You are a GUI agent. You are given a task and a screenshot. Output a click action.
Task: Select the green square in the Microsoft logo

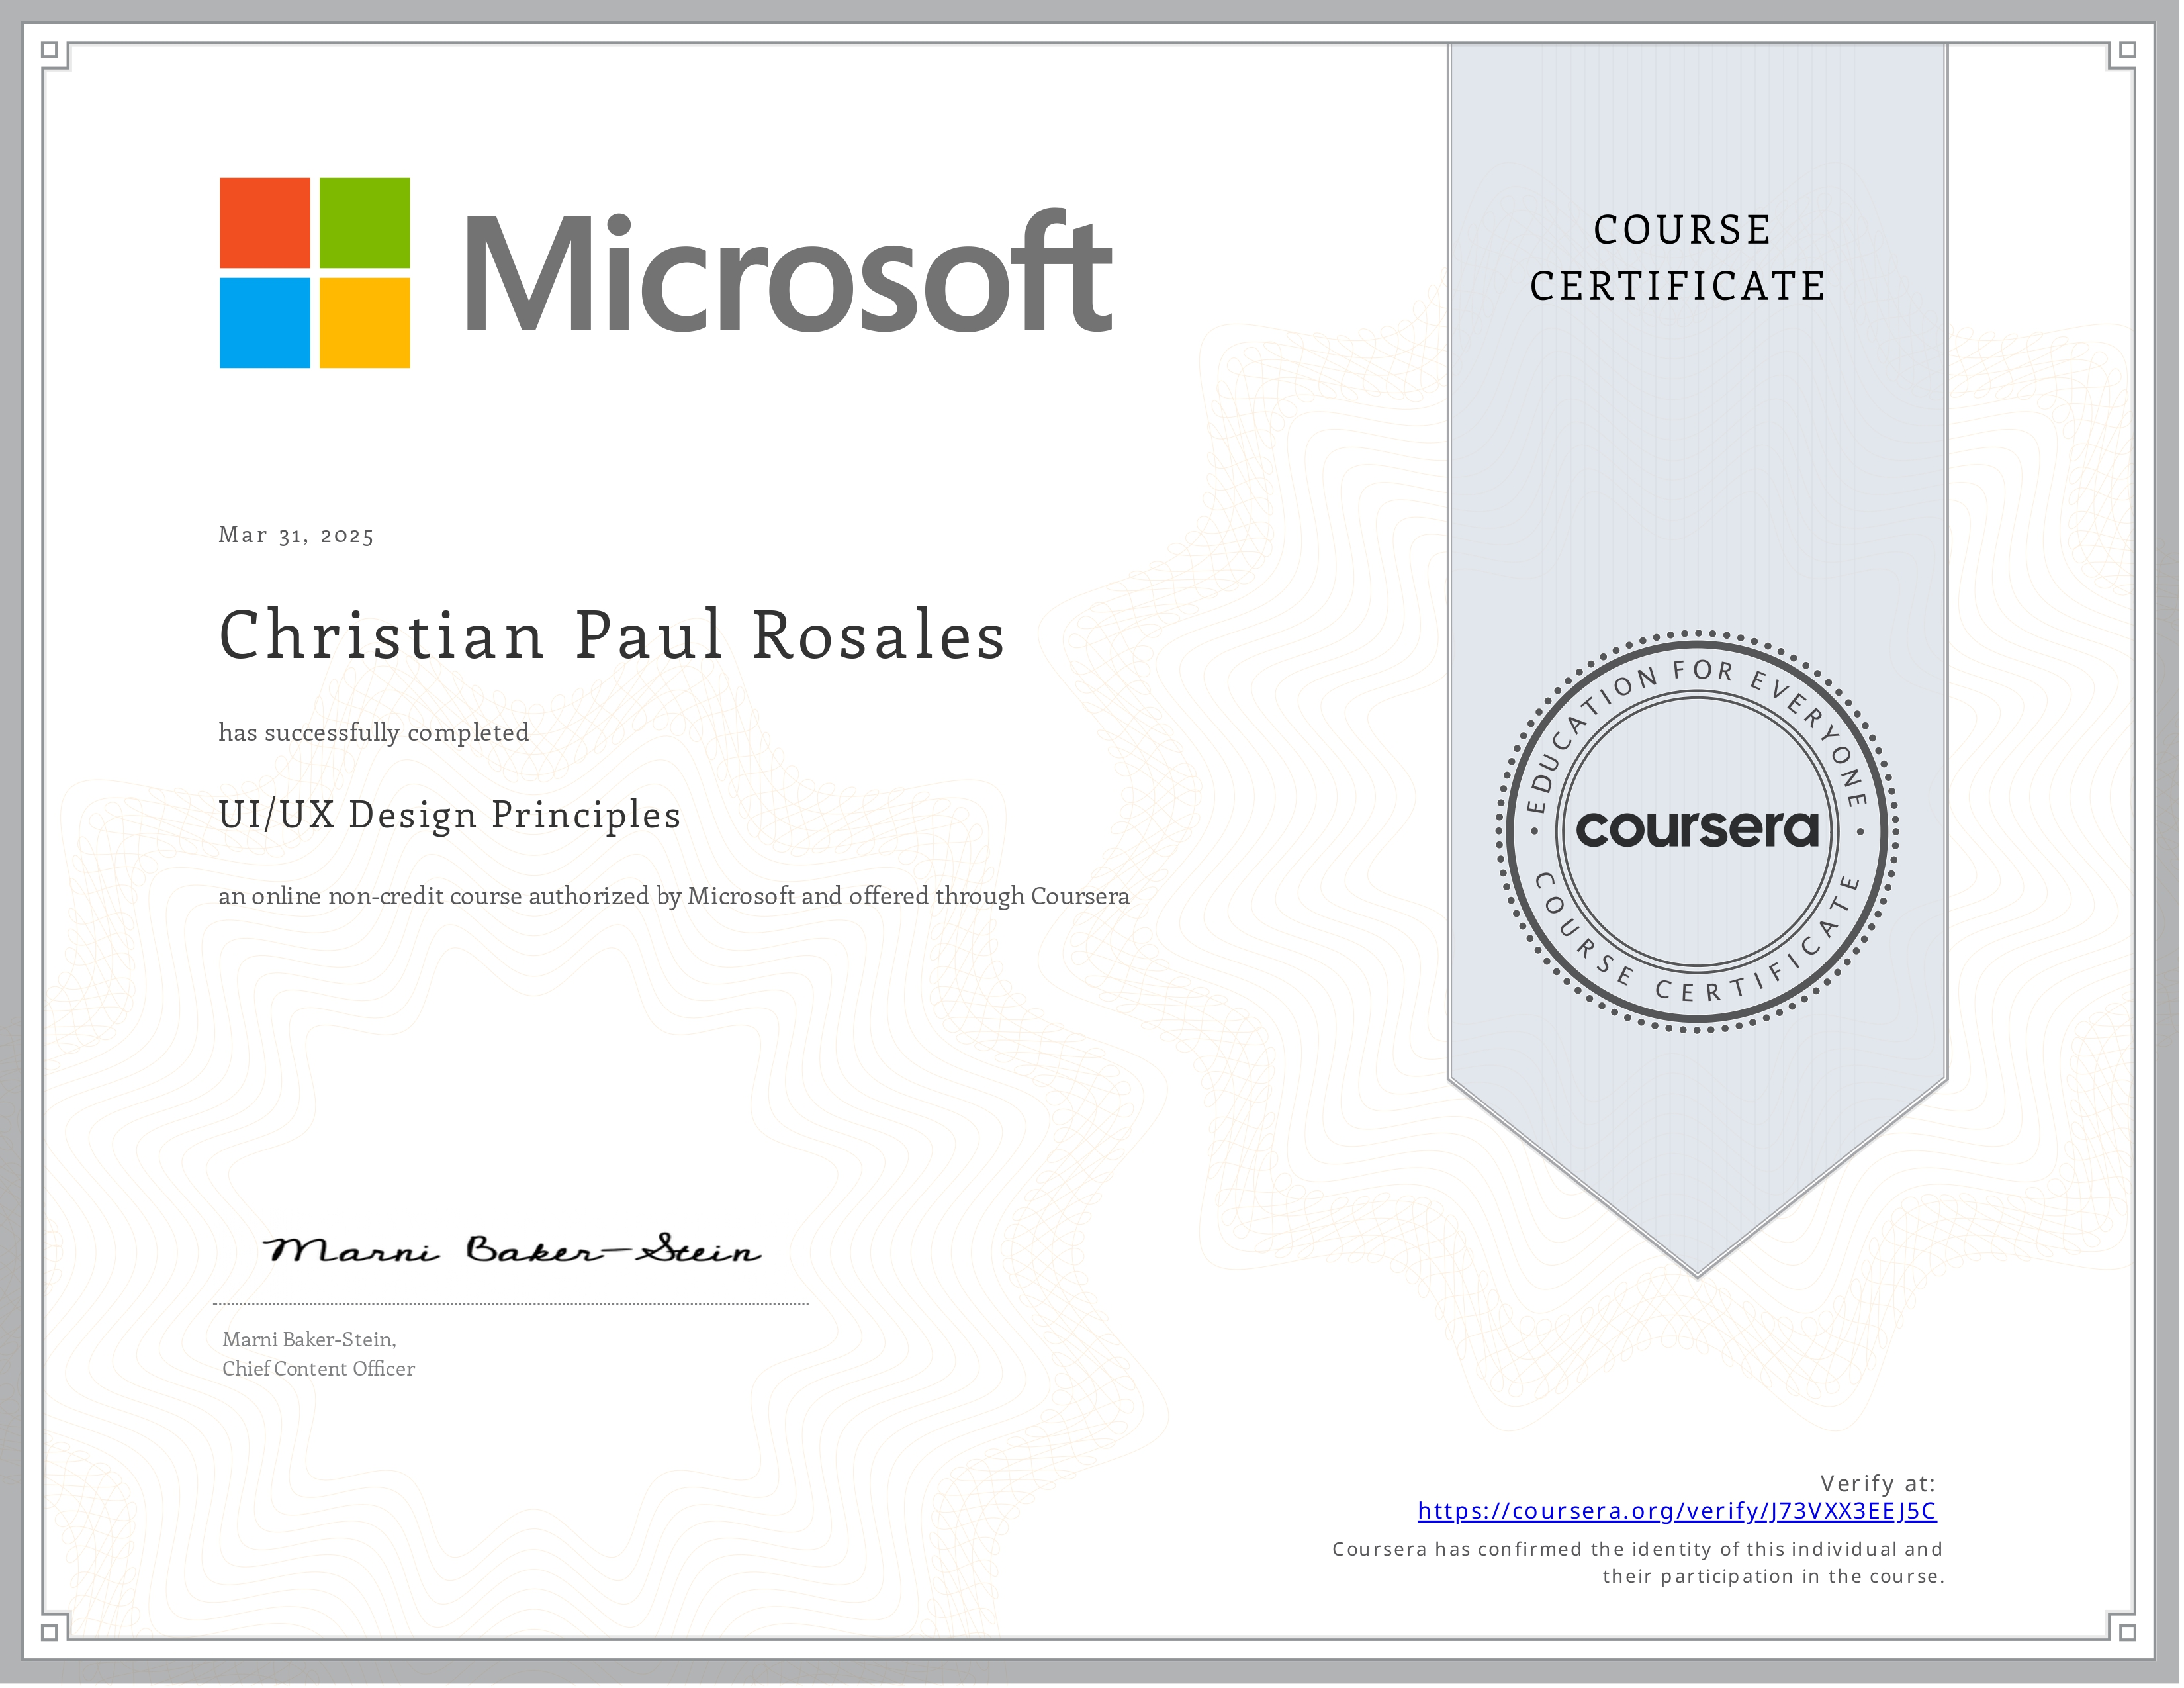365,223
